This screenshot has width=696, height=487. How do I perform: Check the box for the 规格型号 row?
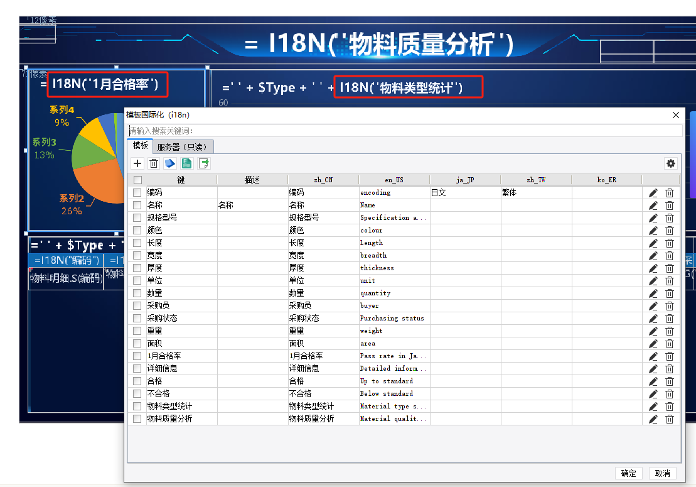pos(137,217)
